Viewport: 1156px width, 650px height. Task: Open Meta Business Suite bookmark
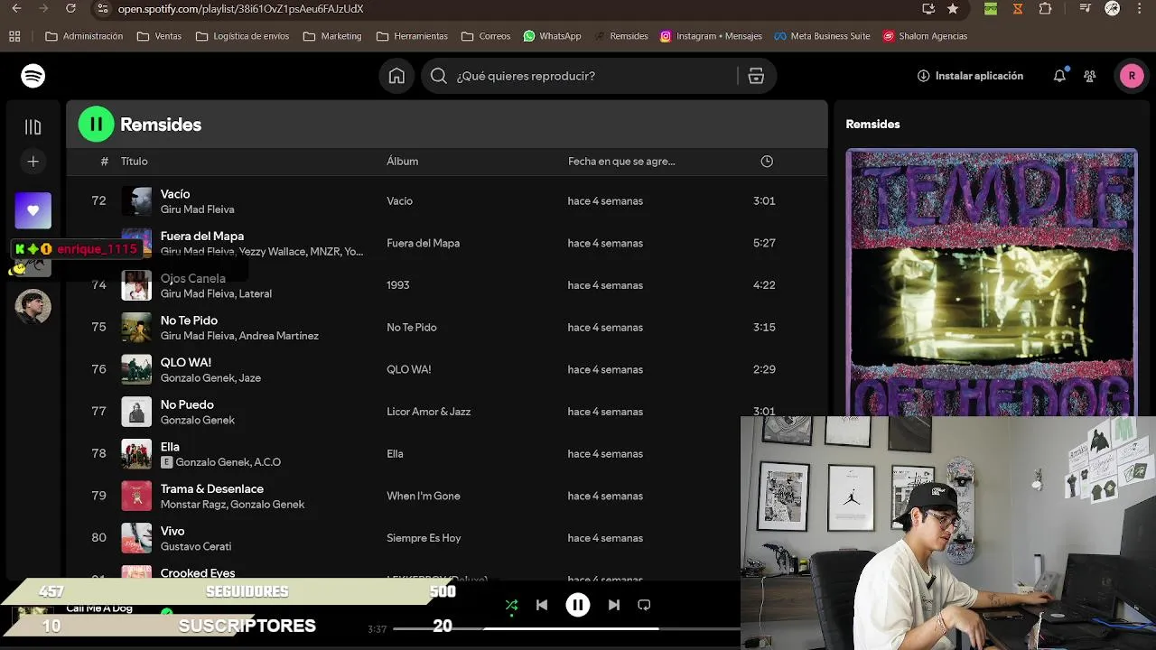[823, 36]
